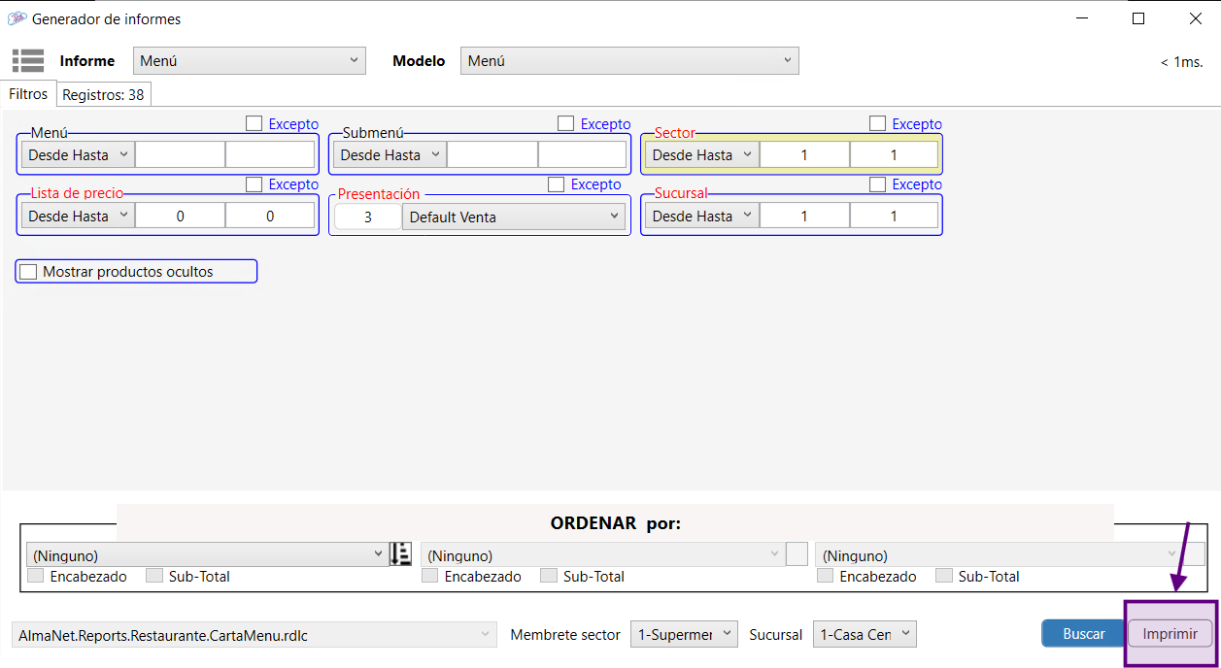Click Lista de precio first value field
This screenshot has width=1221, height=668.
180,217
